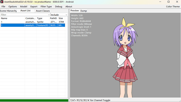The image size is (181, 102).
Task: Open the Model menu
Action: 24,7
